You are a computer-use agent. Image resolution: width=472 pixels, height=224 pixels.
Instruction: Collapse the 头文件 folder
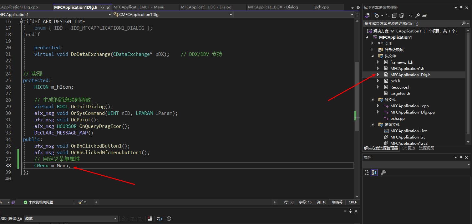point(372,56)
